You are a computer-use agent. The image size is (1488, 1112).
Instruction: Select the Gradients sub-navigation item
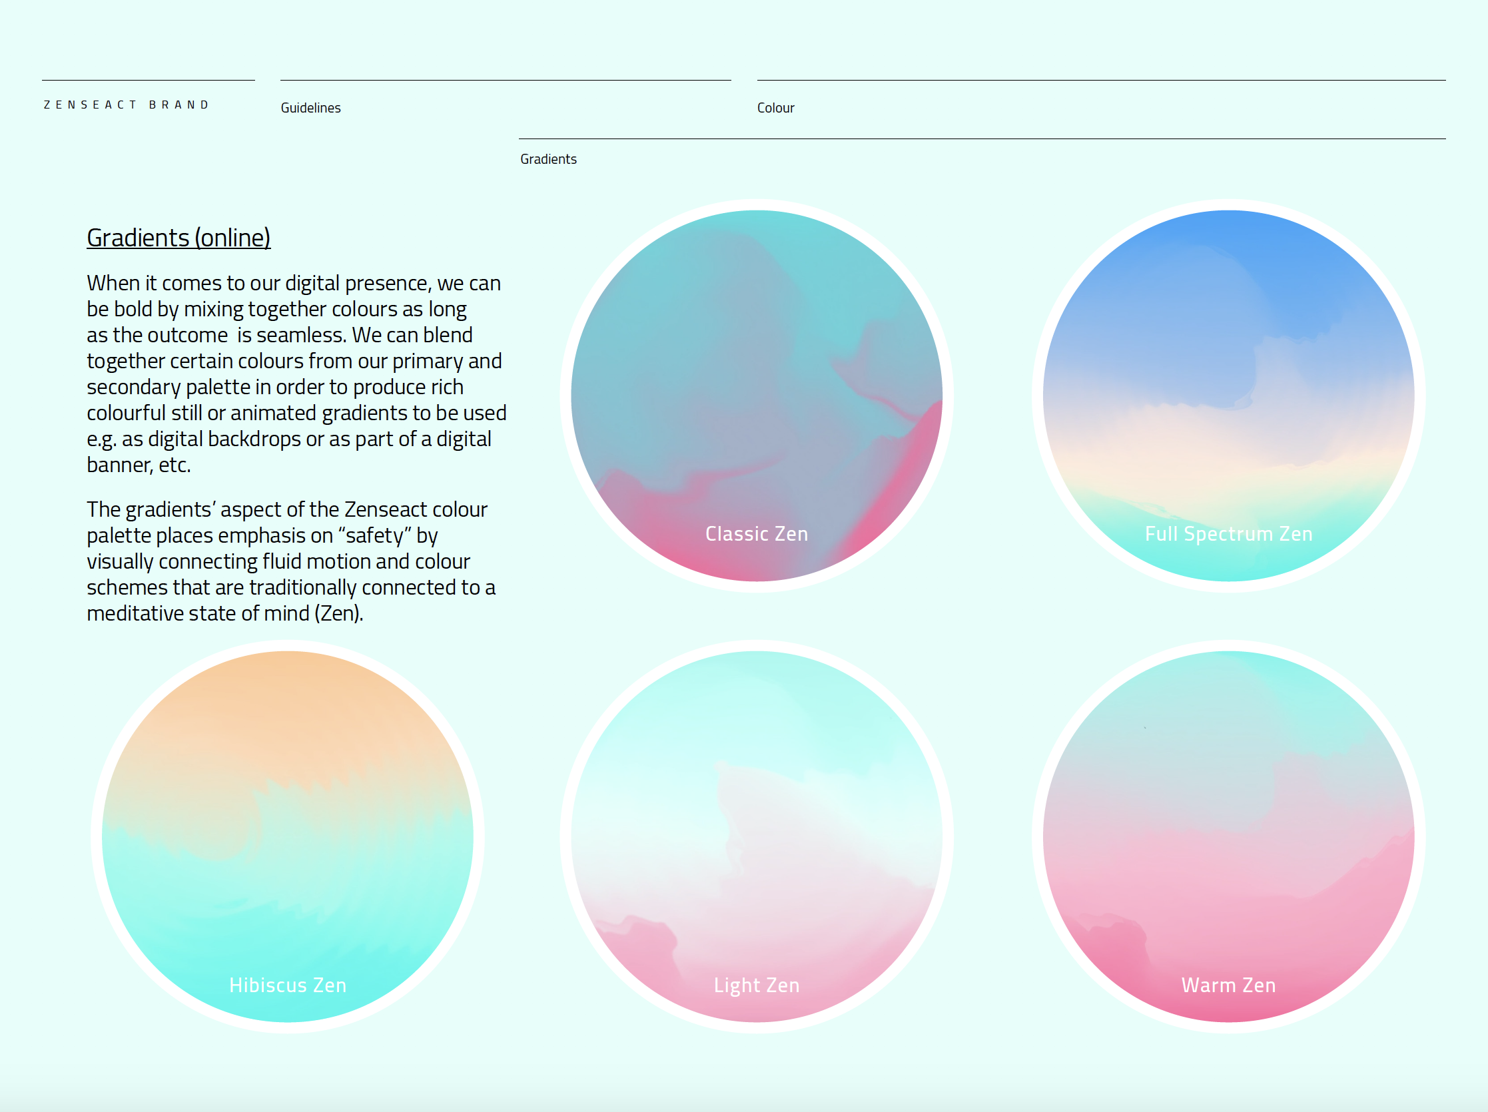[x=548, y=159]
